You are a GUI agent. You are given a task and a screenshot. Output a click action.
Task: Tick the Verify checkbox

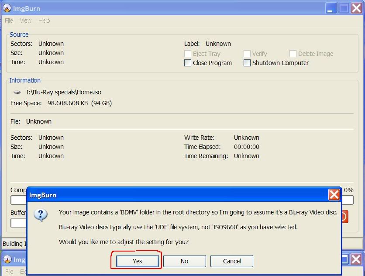pos(247,54)
